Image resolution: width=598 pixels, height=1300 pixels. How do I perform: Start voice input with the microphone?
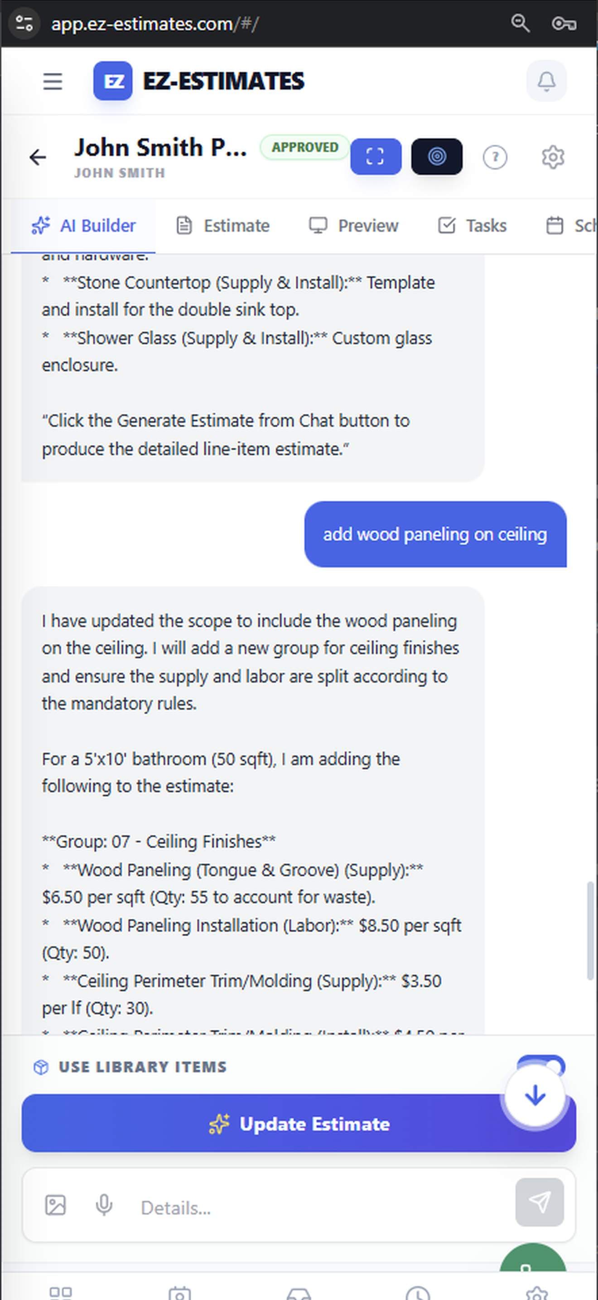tap(103, 1207)
